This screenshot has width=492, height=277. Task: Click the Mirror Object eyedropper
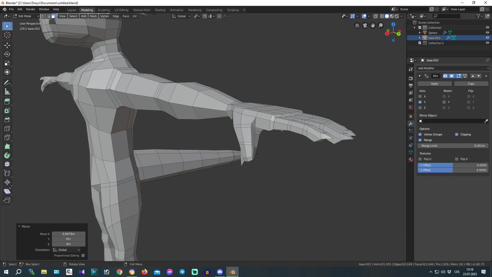tap(486, 121)
